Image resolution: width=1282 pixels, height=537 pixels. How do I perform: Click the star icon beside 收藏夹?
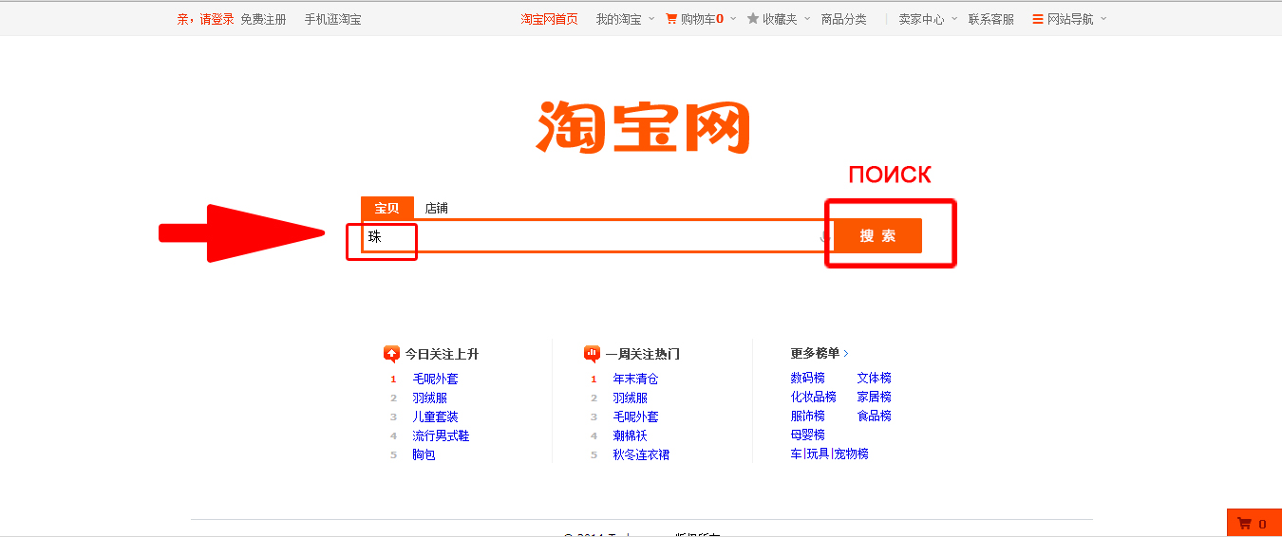(x=753, y=18)
